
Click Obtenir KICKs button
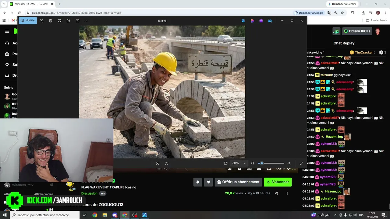(357, 31)
